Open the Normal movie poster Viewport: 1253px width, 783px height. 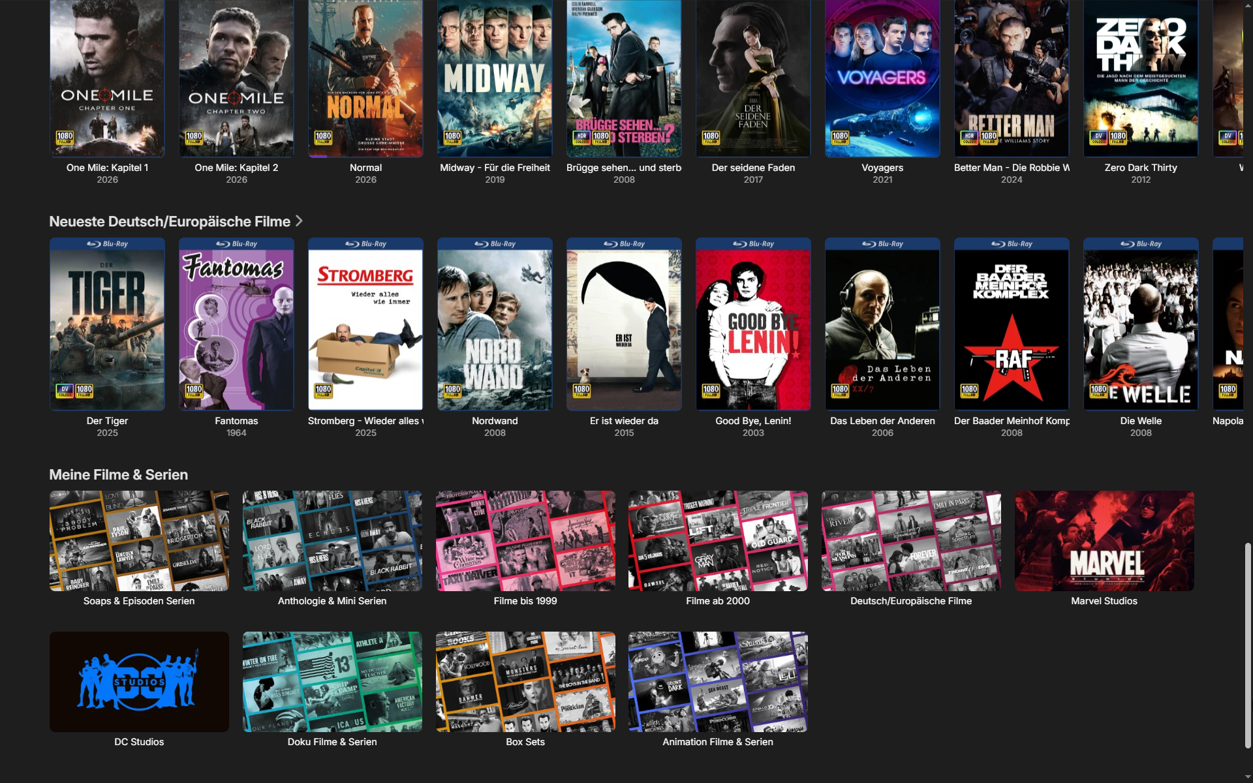pos(365,78)
